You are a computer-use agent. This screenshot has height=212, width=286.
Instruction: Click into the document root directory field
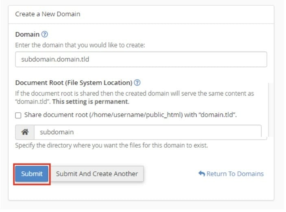point(147,132)
